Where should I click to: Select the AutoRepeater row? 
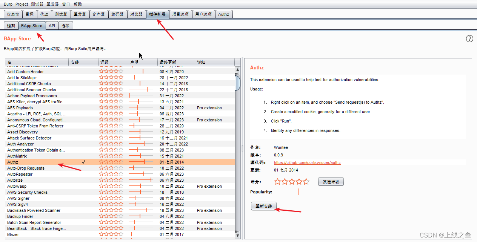[120, 174]
